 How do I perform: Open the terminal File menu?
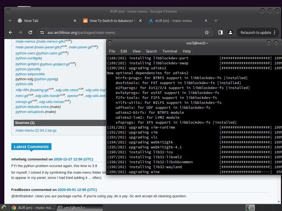click(x=112, y=51)
